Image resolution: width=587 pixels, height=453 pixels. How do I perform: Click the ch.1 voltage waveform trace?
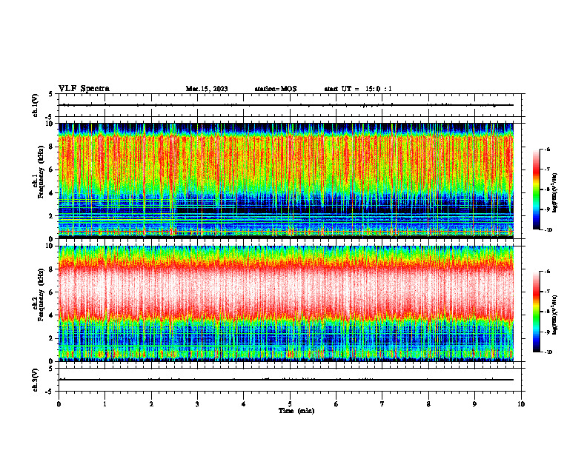tap(286, 105)
